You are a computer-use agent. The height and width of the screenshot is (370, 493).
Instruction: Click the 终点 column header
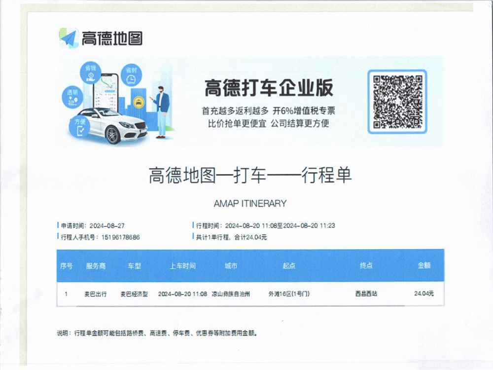tap(366, 265)
